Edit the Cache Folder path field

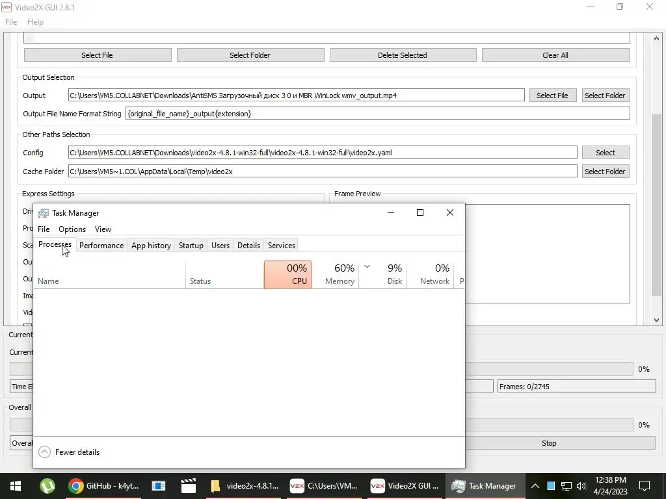(x=323, y=172)
